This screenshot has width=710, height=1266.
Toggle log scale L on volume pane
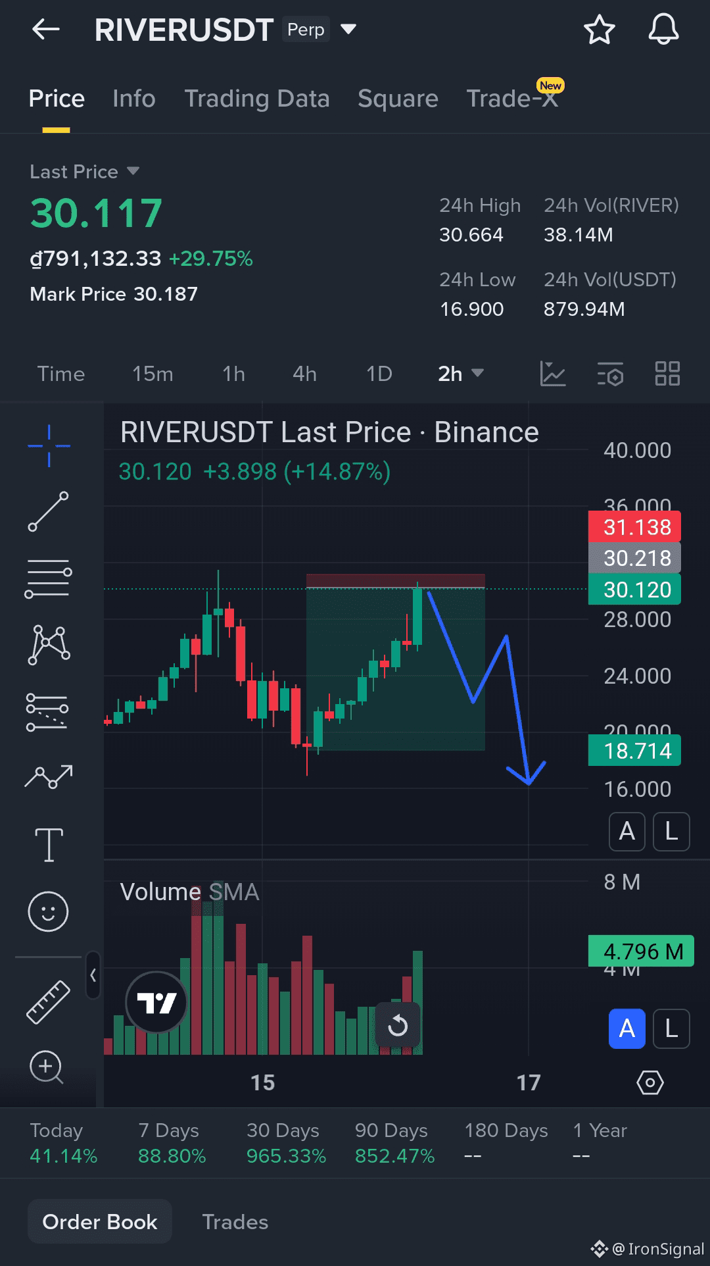pyautogui.click(x=671, y=1028)
